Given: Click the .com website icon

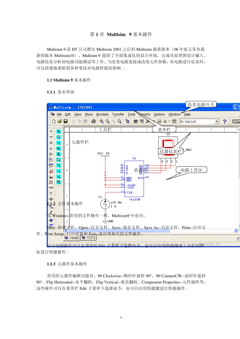Looking at the screenshot, I should (x=51, y=225).
